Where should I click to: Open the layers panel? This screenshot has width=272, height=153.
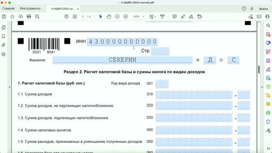pos(3,54)
